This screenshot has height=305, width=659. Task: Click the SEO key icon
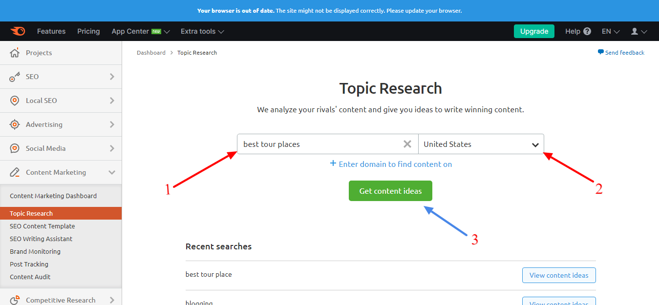coord(15,77)
